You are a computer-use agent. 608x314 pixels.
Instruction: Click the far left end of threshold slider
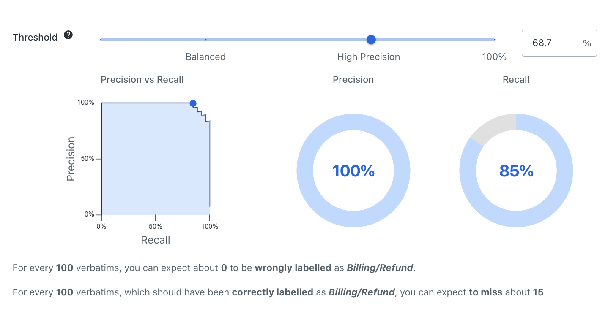click(101, 40)
